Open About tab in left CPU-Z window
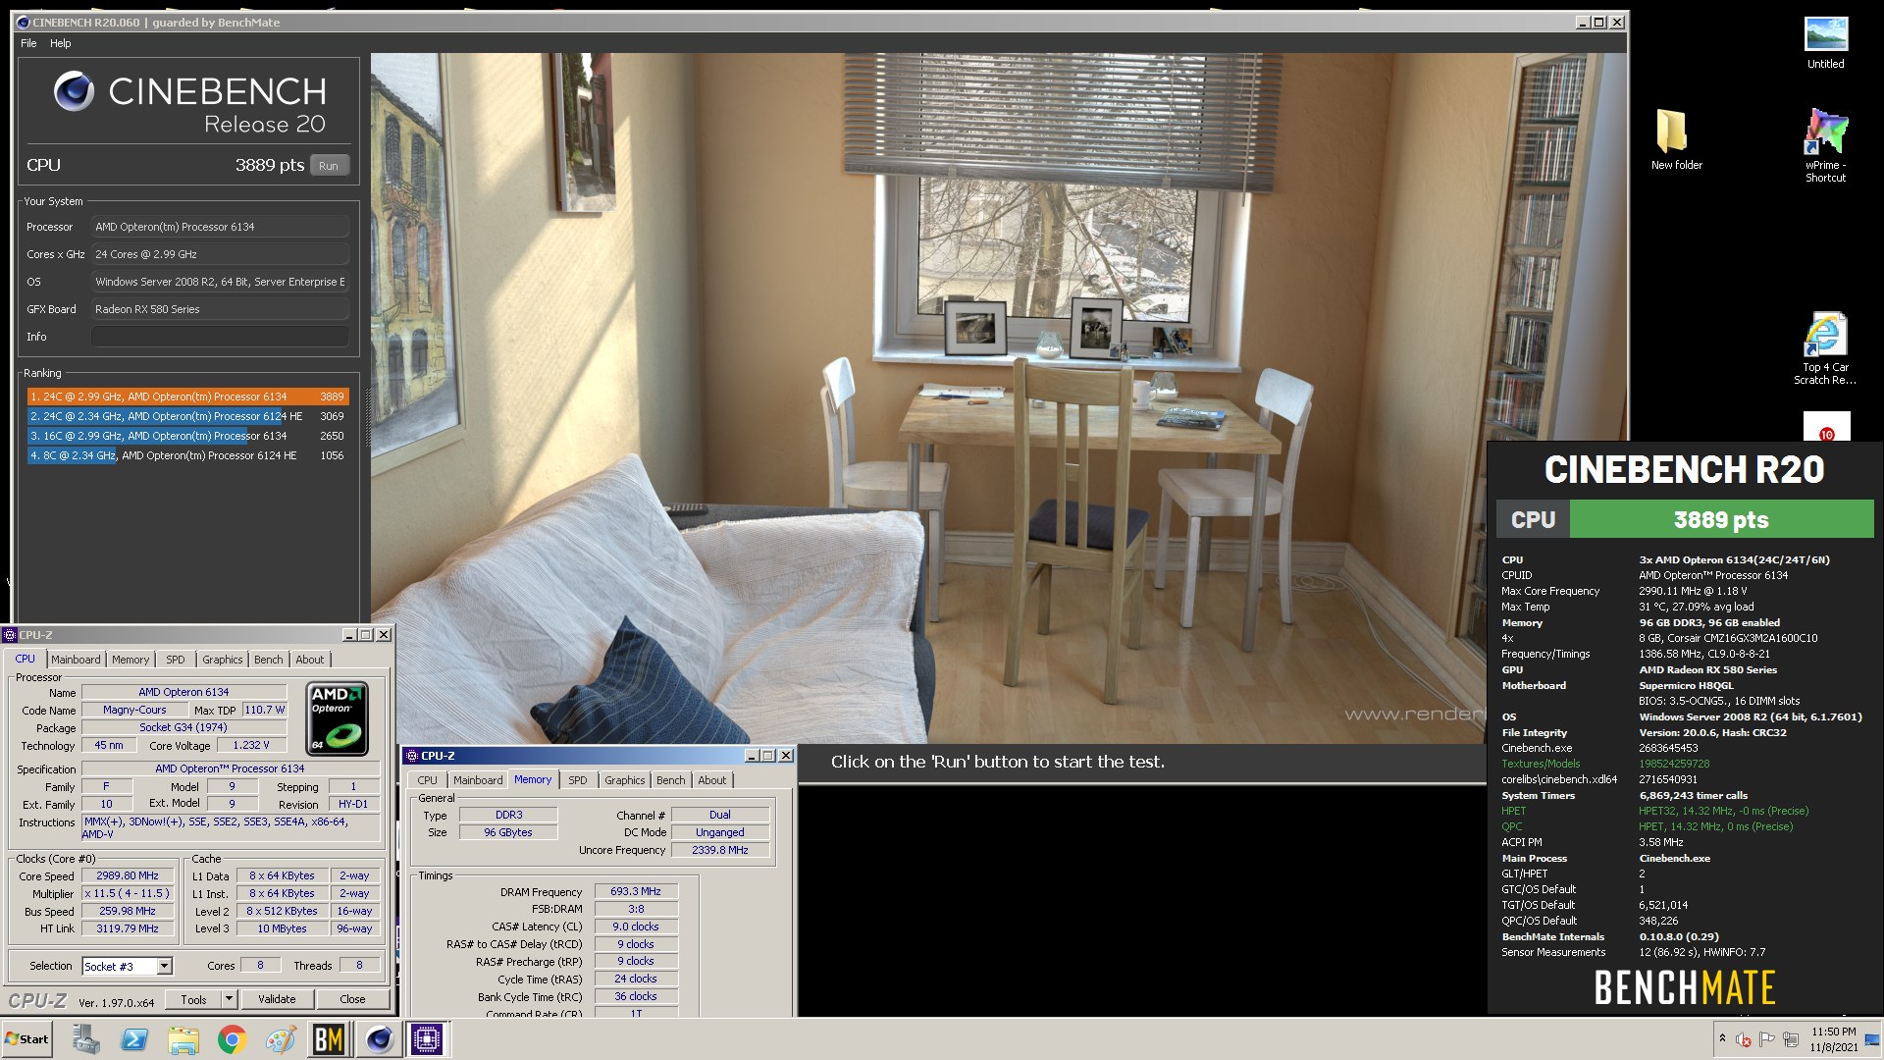Image resolution: width=1884 pixels, height=1060 pixels. click(x=310, y=660)
